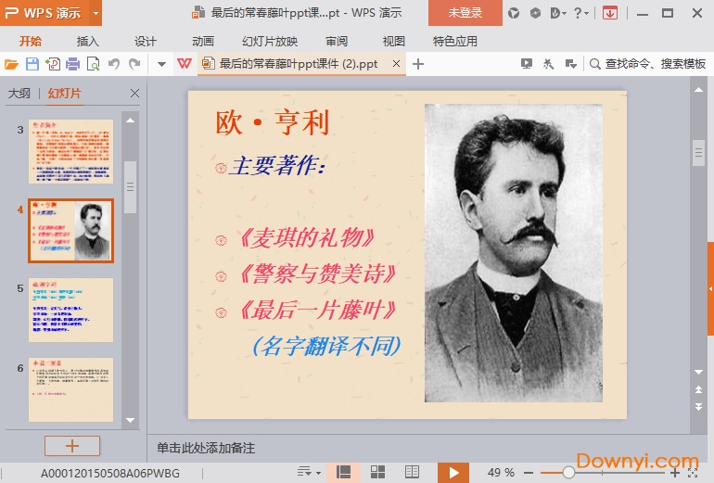Click the print icon in quick toolbar
Viewport: 714px width, 483px height.
click(x=72, y=64)
